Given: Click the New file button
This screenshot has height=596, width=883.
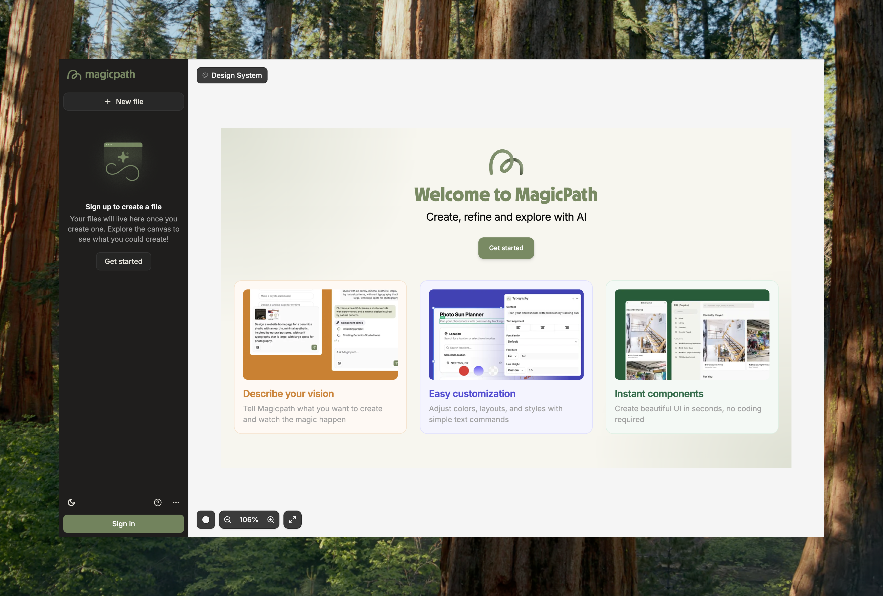Looking at the screenshot, I should click(123, 101).
